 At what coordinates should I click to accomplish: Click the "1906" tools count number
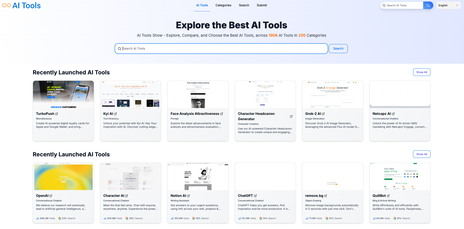point(273,35)
